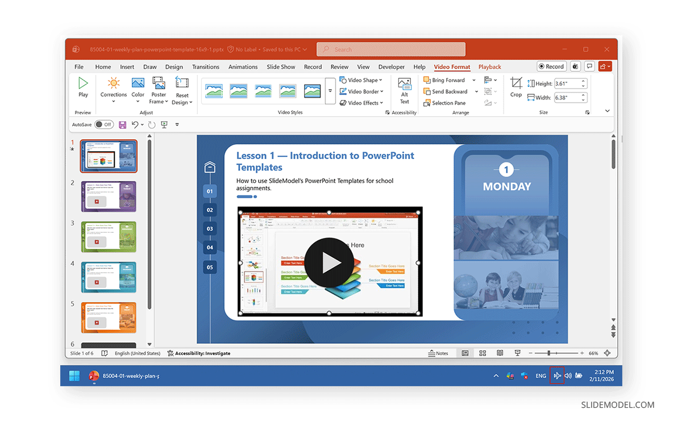Toggle the Notes pane in status bar
The width and height of the screenshot is (682, 422).
[x=438, y=353]
